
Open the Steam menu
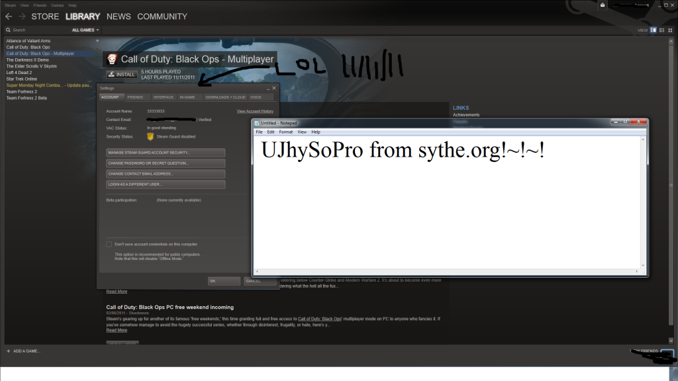click(x=10, y=5)
